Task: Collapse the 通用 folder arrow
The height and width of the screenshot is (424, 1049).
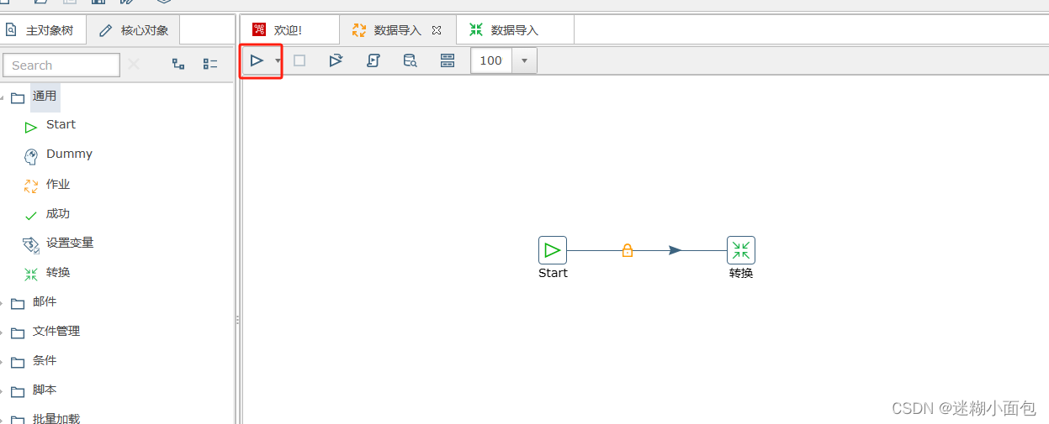Action: 3,98
